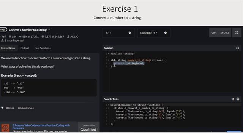Click the checkmark beside the kata title
The width and height of the screenshot is (243, 136).
49,29
